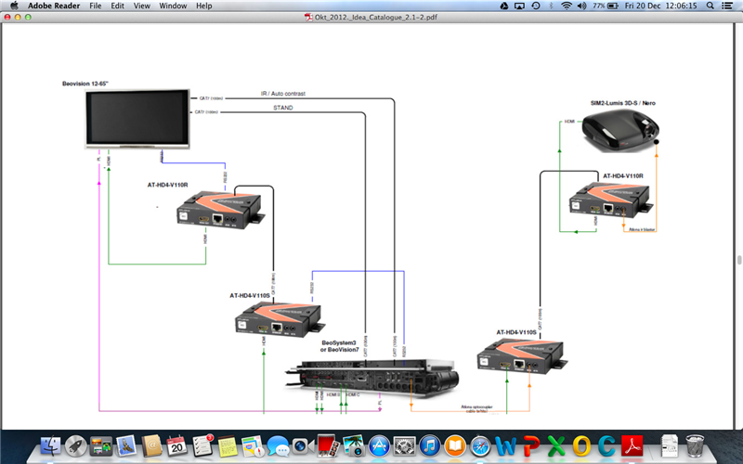Open the Trash in the Dock

(695, 446)
